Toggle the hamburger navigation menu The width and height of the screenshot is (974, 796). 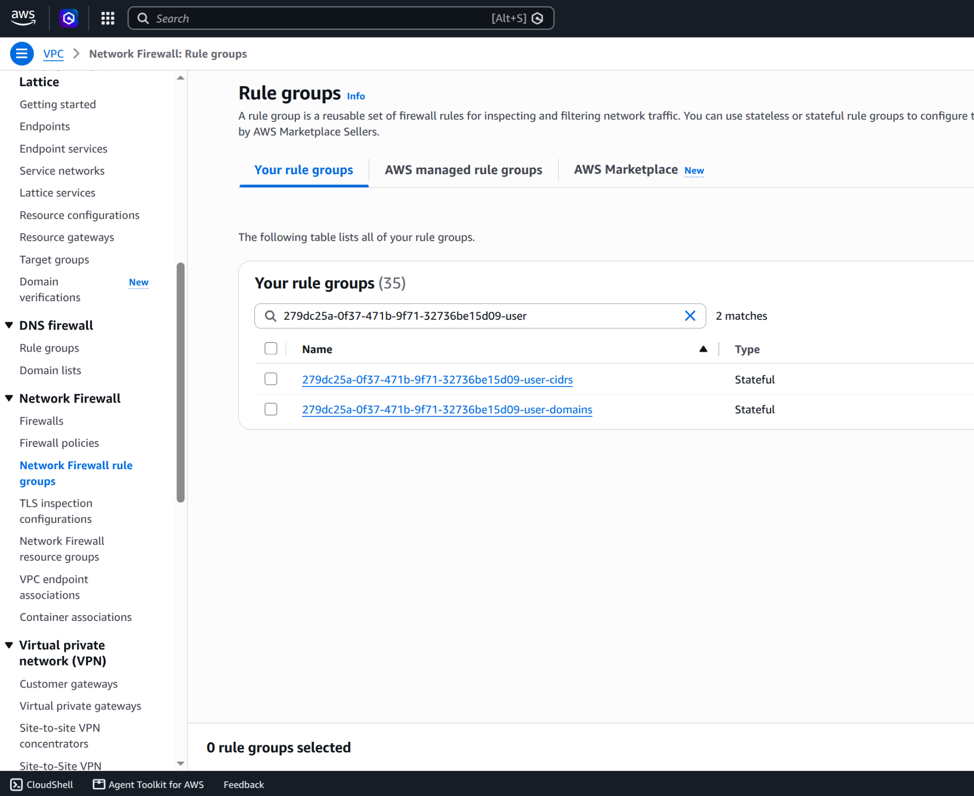(22, 54)
